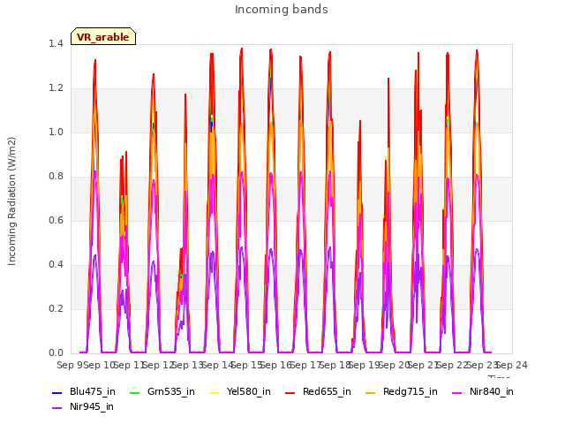Click the Sep 24 x-axis tick label

pyautogui.click(x=512, y=365)
